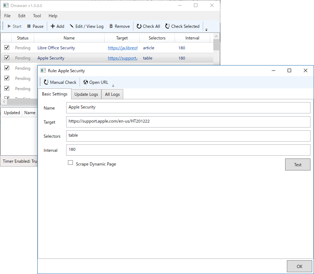Click the scroll up arrow of rules list
This screenshot has height=274, width=314.
click(x=216, y=36)
